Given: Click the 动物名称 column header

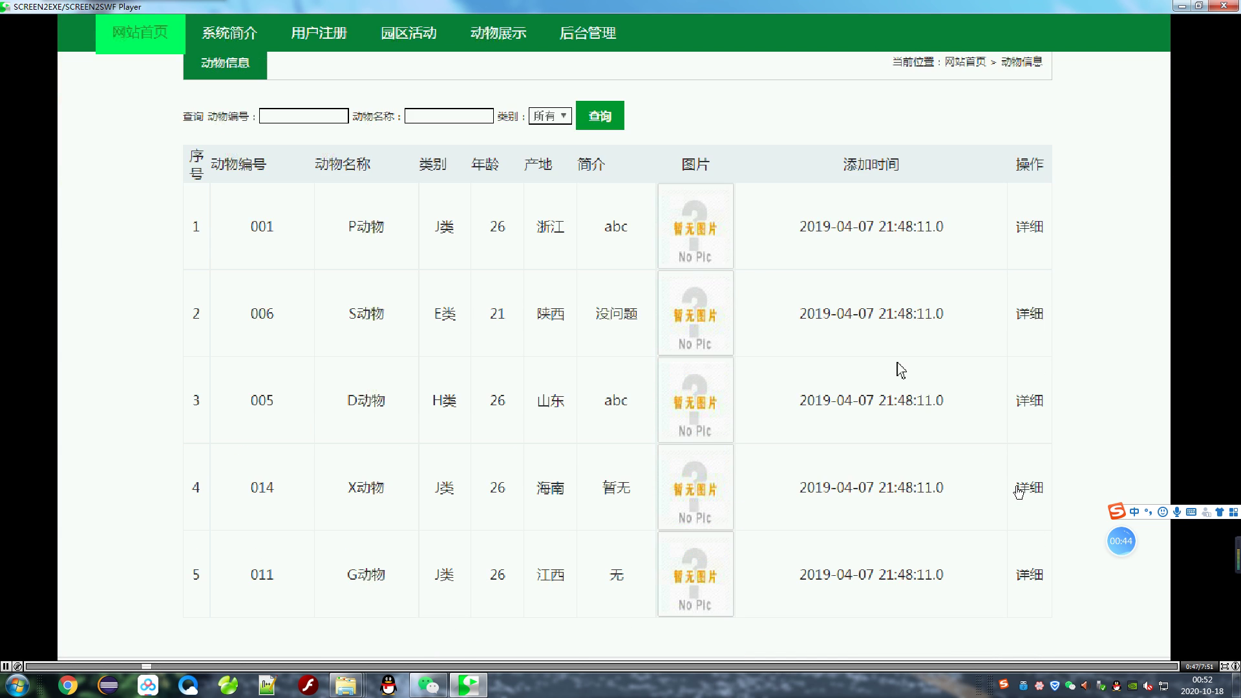Looking at the screenshot, I should coord(343,165).
